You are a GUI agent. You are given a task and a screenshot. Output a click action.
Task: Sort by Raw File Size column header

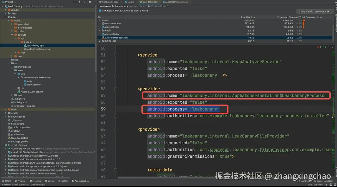tap(248, 17)
